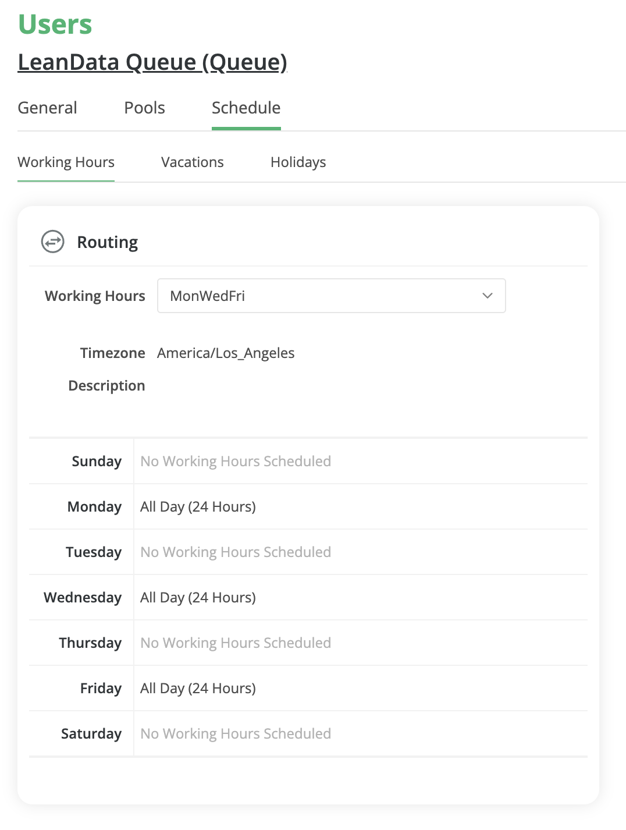The image size is (626, 830).
Task: Open the Working Hours dropdown showing MonWedFri
Action: pyautogui.click(x=332, y=296)
